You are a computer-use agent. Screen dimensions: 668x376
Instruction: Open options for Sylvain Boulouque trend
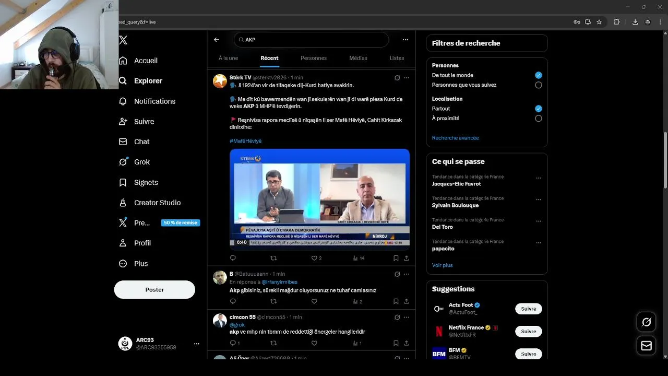(539, 200)
